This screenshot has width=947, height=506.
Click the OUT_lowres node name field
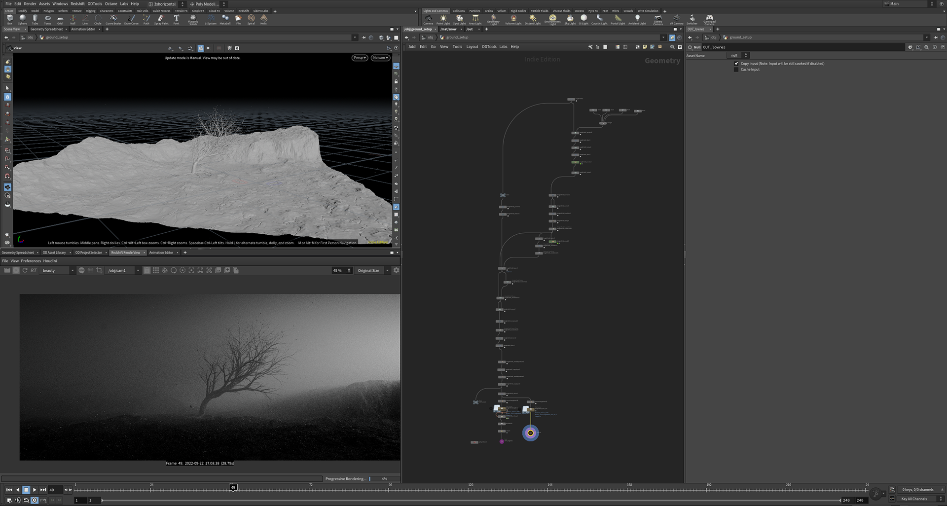804,47
